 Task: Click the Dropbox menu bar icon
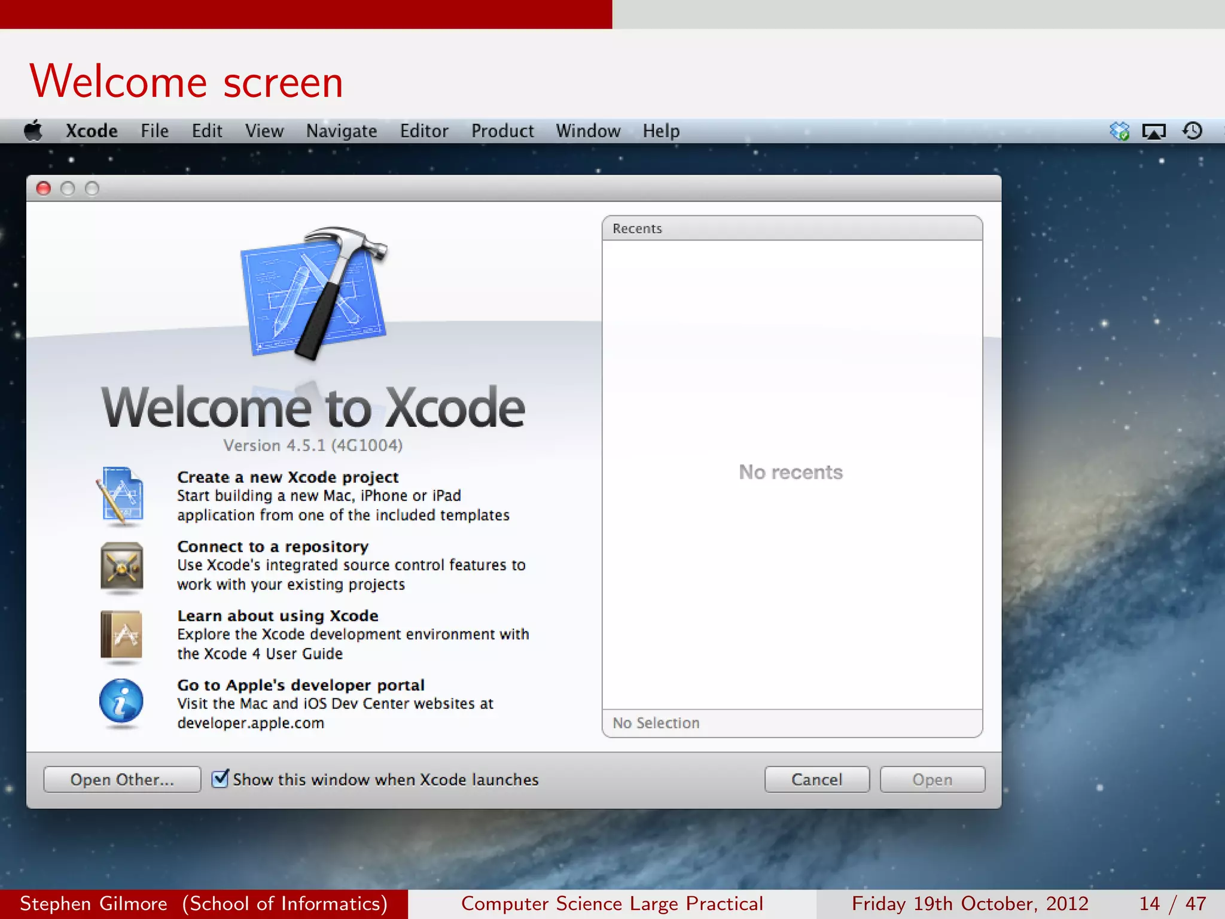tap(1119, 131)
